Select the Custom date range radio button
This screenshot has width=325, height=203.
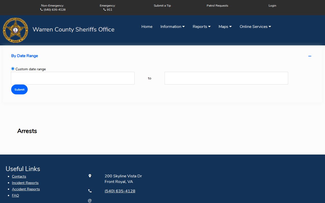click(x=13, y=69)
